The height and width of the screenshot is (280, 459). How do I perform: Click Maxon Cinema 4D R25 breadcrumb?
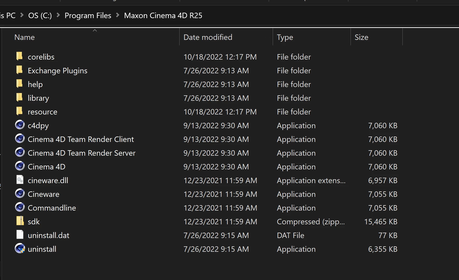click(x=163, y=16)
